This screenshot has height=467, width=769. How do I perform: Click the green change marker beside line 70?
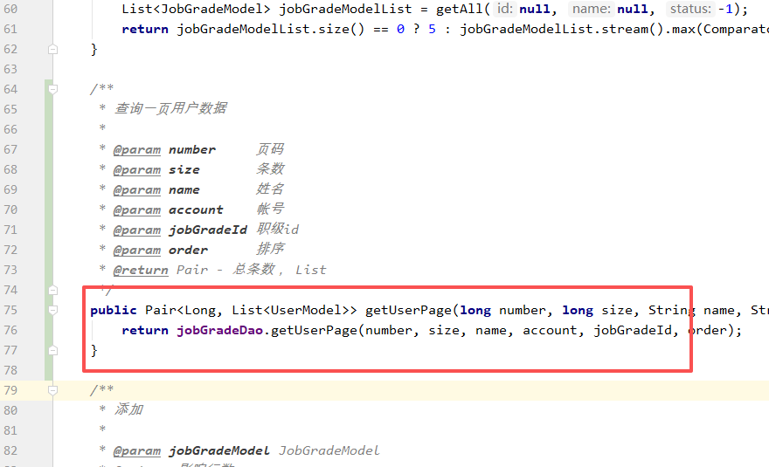(x=48, y=209)
